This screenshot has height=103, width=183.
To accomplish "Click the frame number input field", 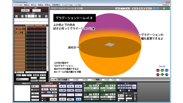I will click(31, 16).
